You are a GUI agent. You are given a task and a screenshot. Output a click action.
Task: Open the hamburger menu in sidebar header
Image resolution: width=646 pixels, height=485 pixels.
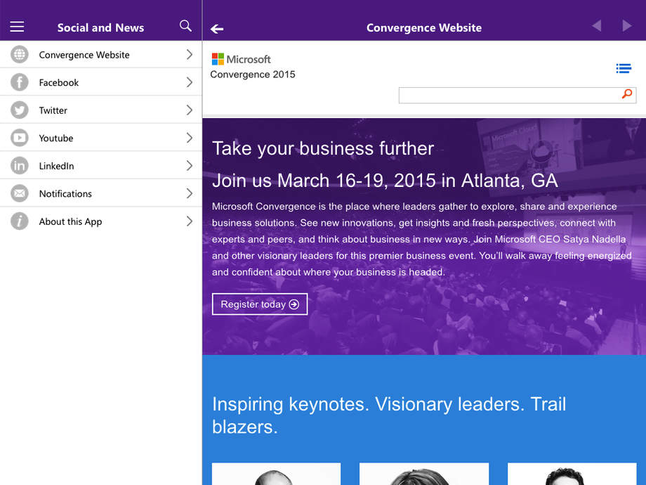click(x=17, y=27)
